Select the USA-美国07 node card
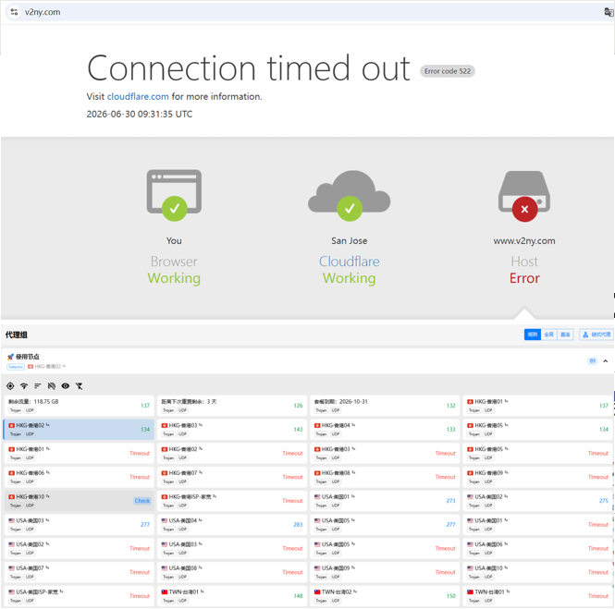 click(x=79, y=572)
